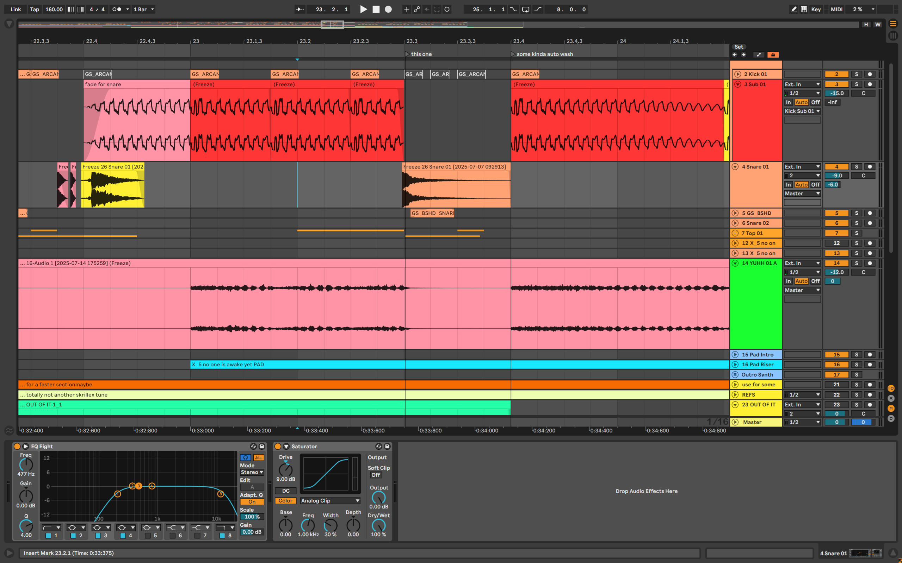Toggle the Loop switch icon

(x=526, y=9)
